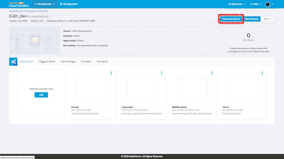Open Time card three-dot menu
Screen dimensions: 284x159
pos(262,73)
